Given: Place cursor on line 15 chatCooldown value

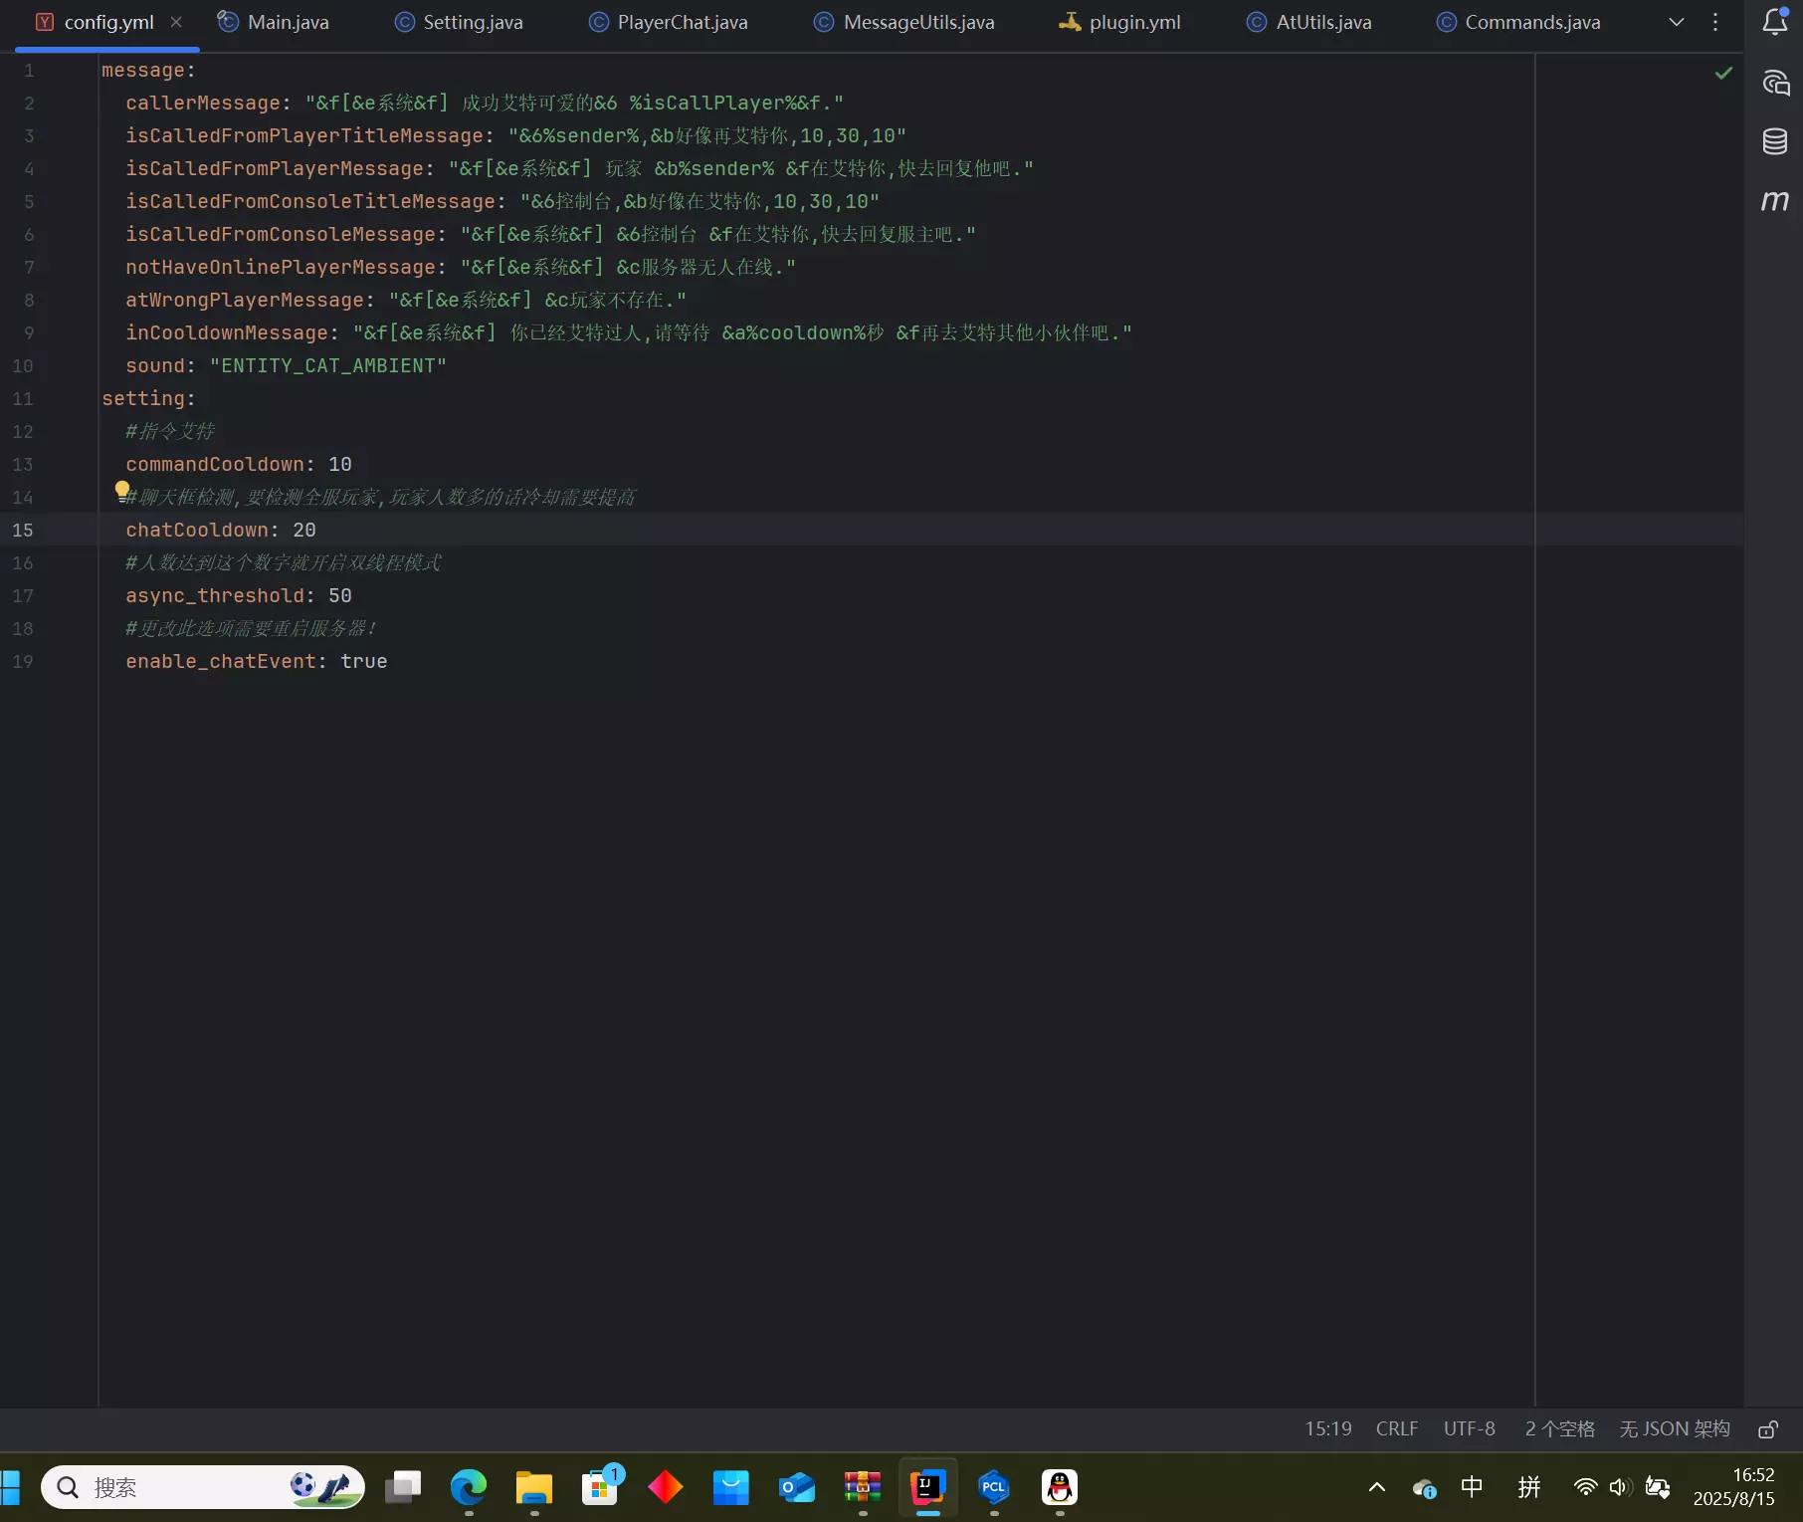Looking at the screenshot, I should tap(304, 531).
